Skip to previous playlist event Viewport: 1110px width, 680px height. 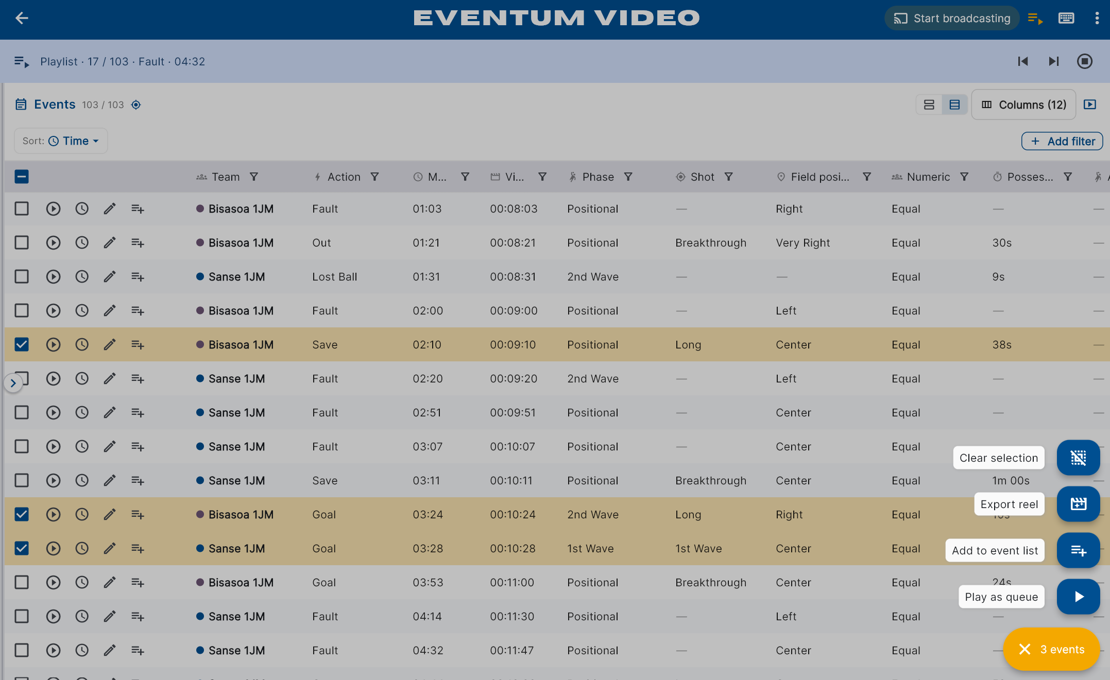tap(1023, 62)
